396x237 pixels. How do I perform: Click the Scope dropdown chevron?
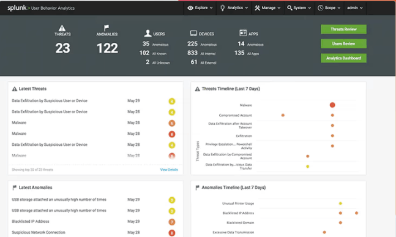(339, 8)
